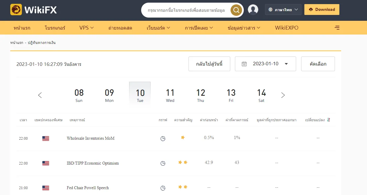Click กลับไปสู่วันนี้ button
This screenshot has width=367, height=195.
pyautogui.click(x=209, y=64)
